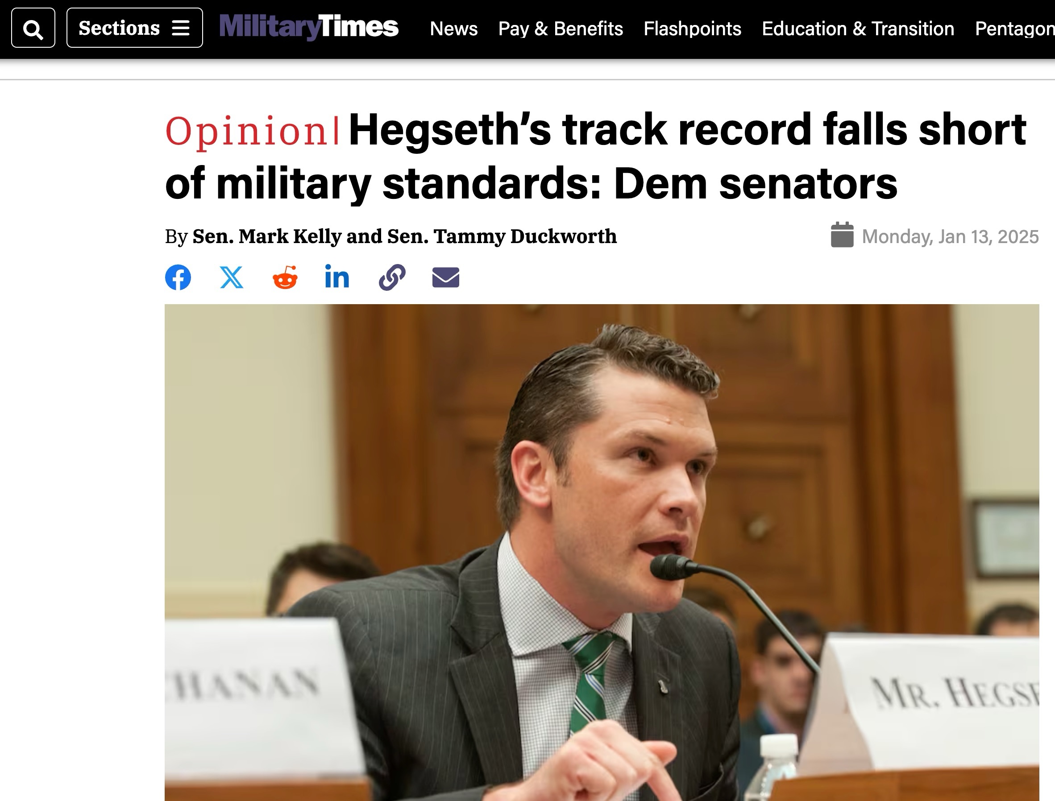
Task: Copy article link icon
Action: [392, 277]
